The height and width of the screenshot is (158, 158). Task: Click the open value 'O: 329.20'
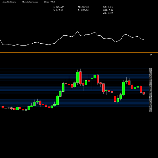pos(58,7)
